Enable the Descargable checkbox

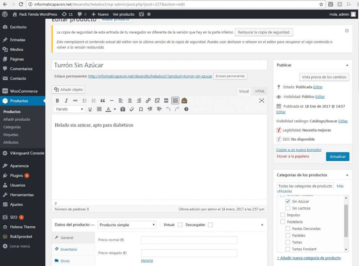pyautogui.click(x=211, y=225)
